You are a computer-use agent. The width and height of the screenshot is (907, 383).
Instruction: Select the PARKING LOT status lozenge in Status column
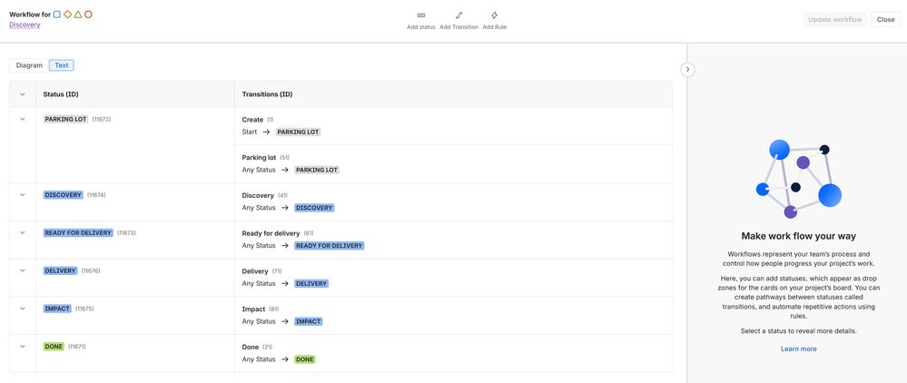(x=65, y=119)
